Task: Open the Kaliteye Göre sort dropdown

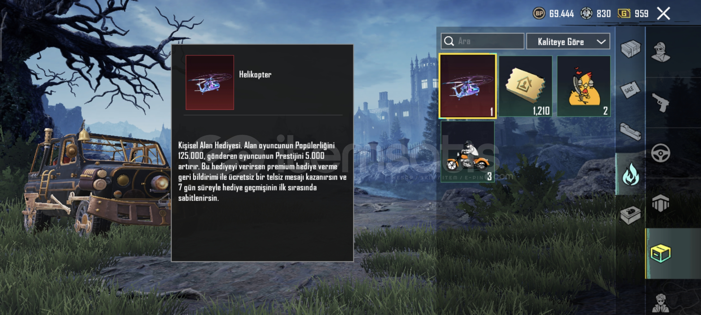Action: point(568,41)
